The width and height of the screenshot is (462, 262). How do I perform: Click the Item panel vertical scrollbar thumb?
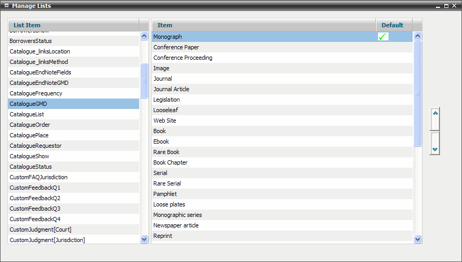click(x=418, y=93)
